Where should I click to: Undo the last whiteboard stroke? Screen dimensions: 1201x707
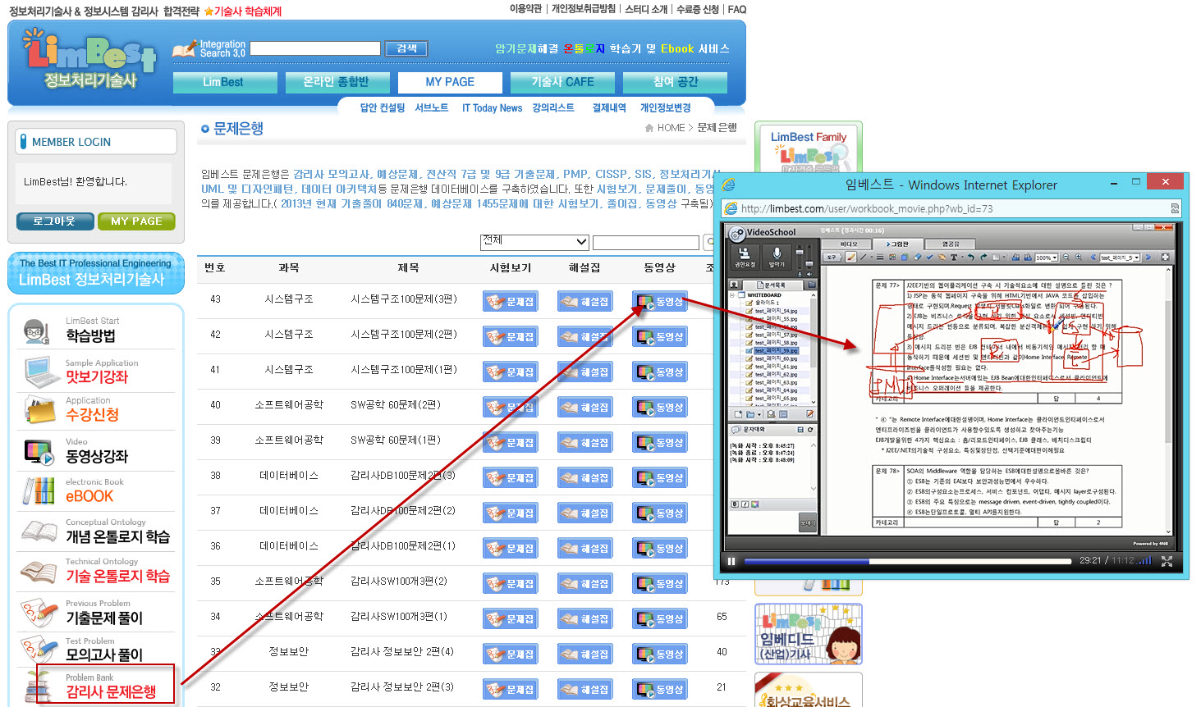[x=971, y=258]
